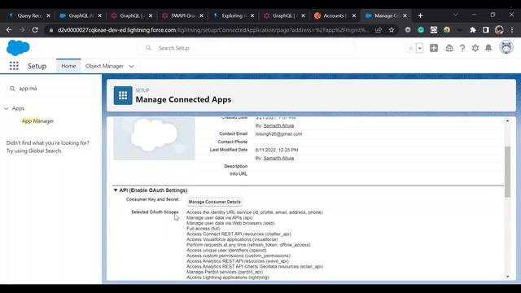Image resolution: width=521 pixels, height=293 pixels.
Task: Switch to the SWAPI Gra browser tab
Action: point(182,15)
